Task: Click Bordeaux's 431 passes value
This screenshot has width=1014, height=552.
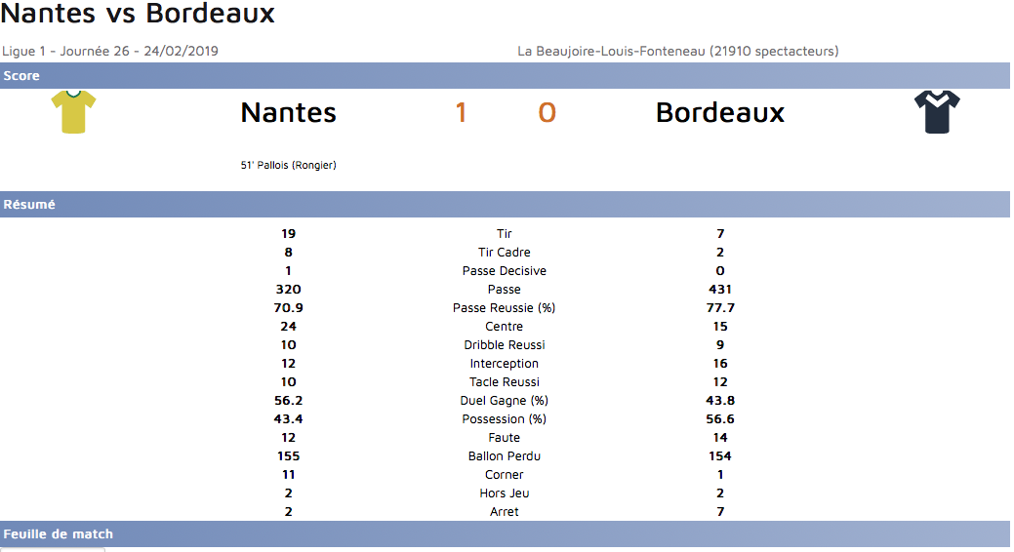Action: coord(720,290)
